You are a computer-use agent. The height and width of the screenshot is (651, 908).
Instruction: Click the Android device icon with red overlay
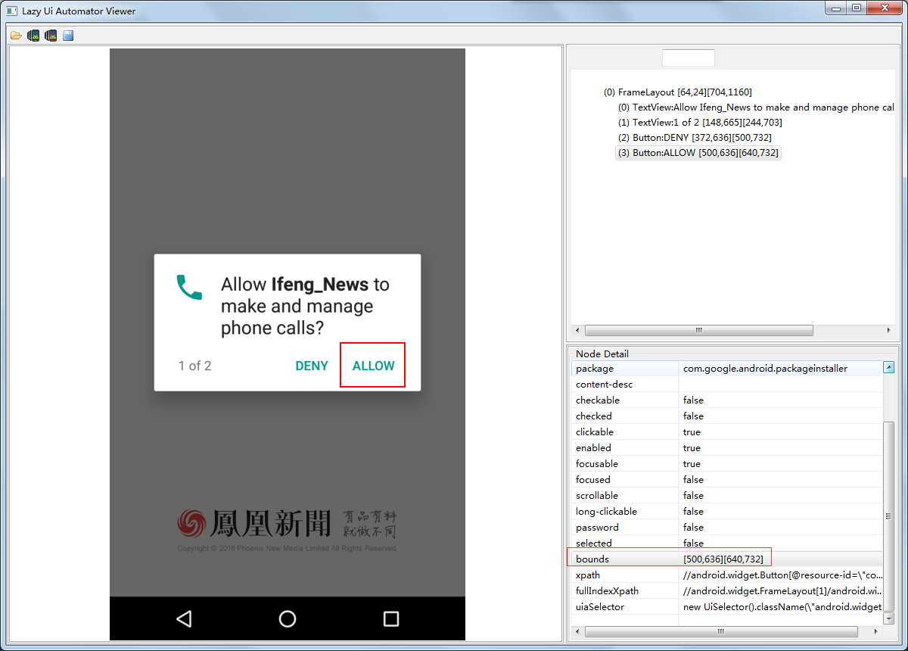click(x=50, y=35)
